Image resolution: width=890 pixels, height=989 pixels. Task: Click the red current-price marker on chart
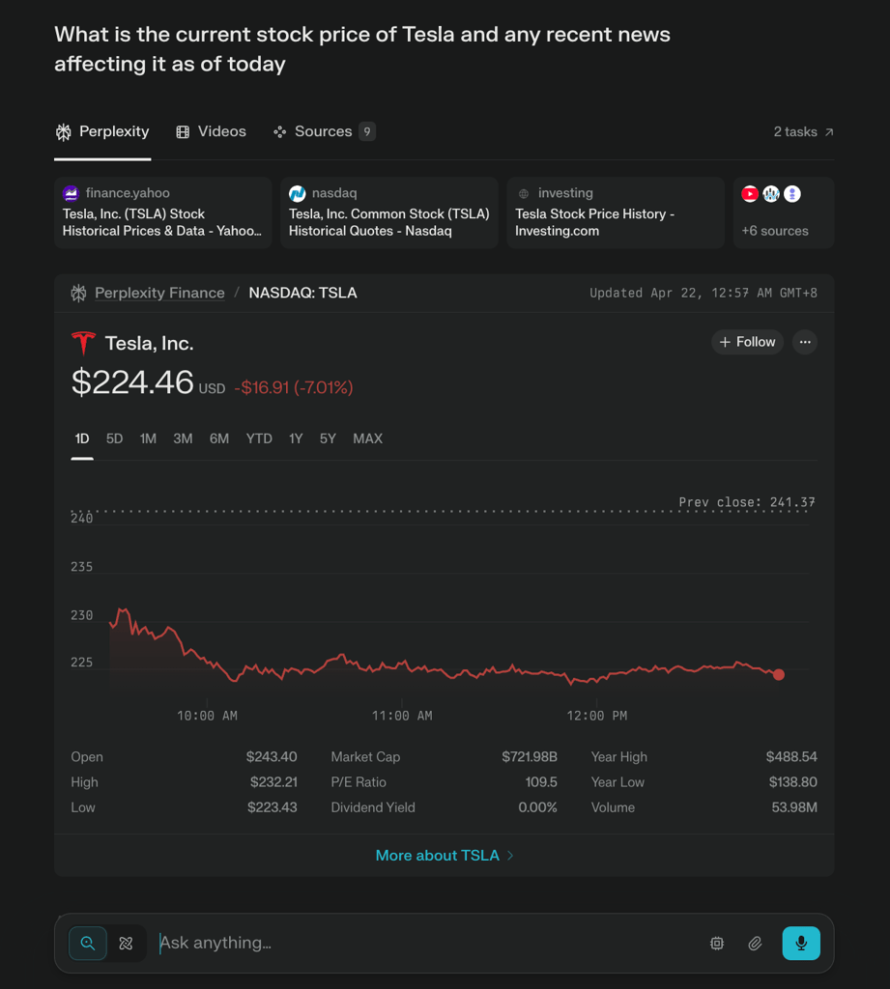point(779,675)
